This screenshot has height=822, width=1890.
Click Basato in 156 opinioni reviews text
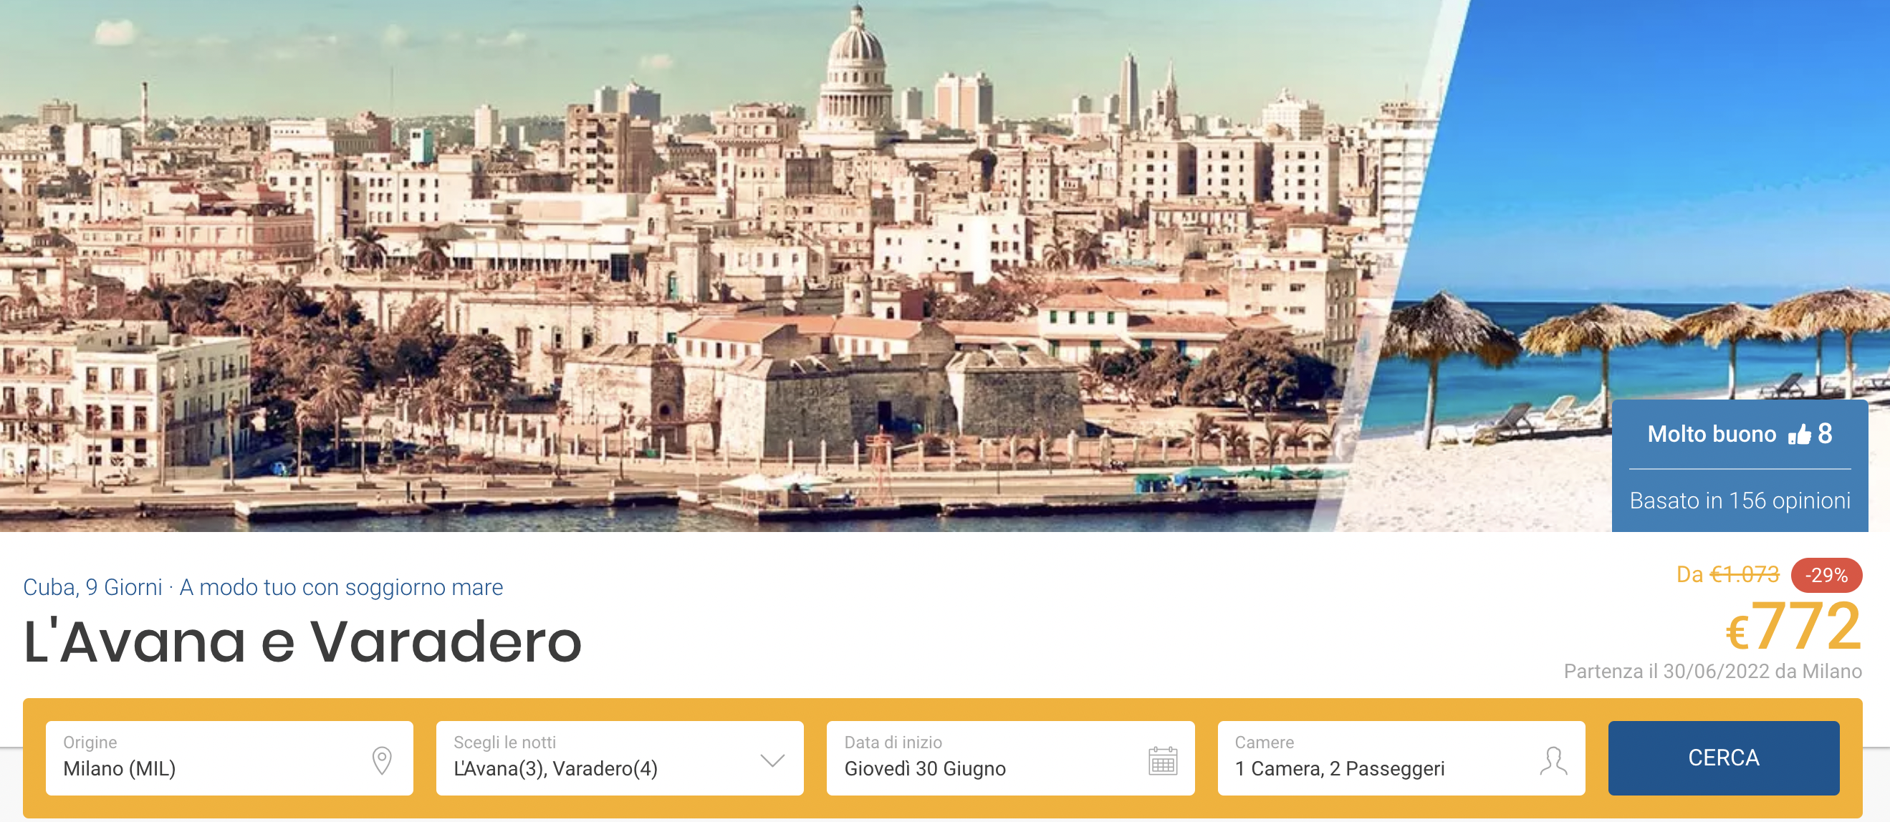[x=1740, y=500]
